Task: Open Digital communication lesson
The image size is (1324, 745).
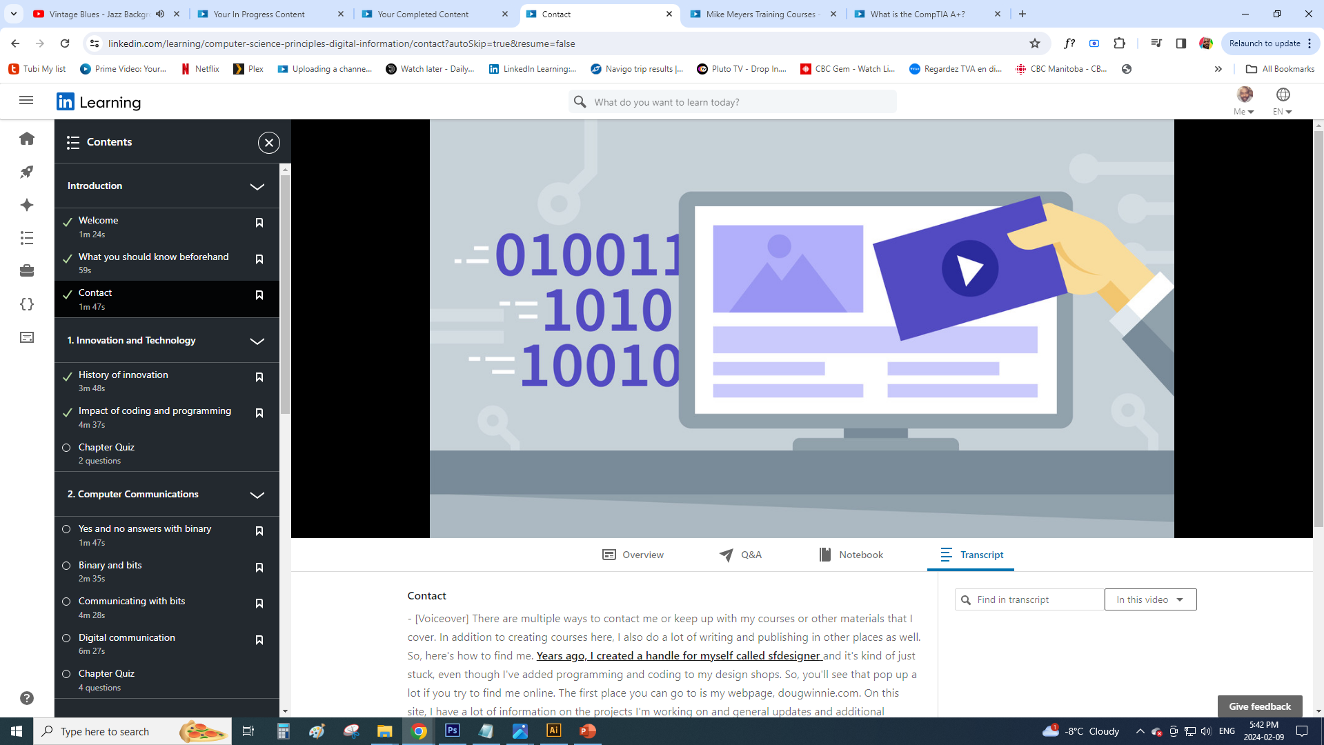Action: 127,637
